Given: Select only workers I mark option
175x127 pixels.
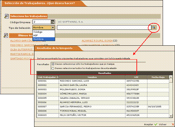Looking at the screenshot, I should pyautogui.click(x=53, y=64).
